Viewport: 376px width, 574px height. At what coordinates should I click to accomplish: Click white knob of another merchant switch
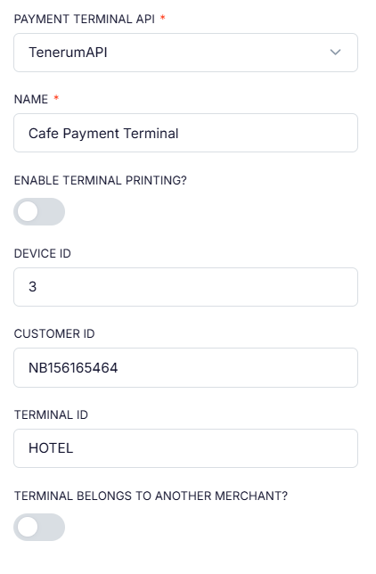28,527
